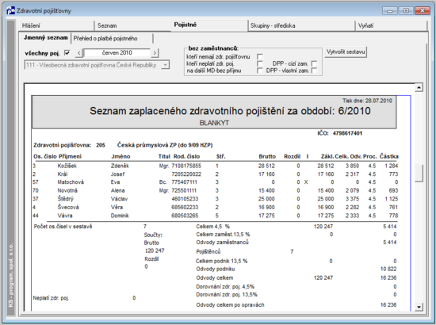The height and width of the screenshot is (325, 436).
Task: Open Přehled o platbě pojistného subtab
Action: [x=112, y=38]
